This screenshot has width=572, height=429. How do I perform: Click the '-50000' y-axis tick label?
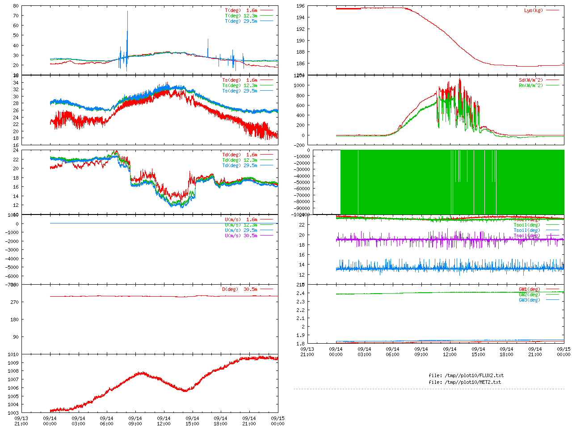point(302,182)
